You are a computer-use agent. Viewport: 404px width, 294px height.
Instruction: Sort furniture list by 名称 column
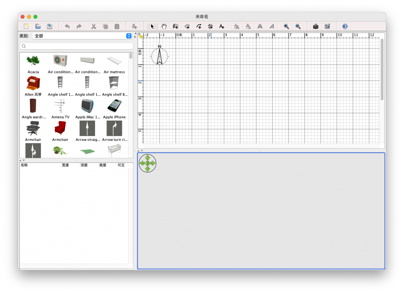click(40, 165)
